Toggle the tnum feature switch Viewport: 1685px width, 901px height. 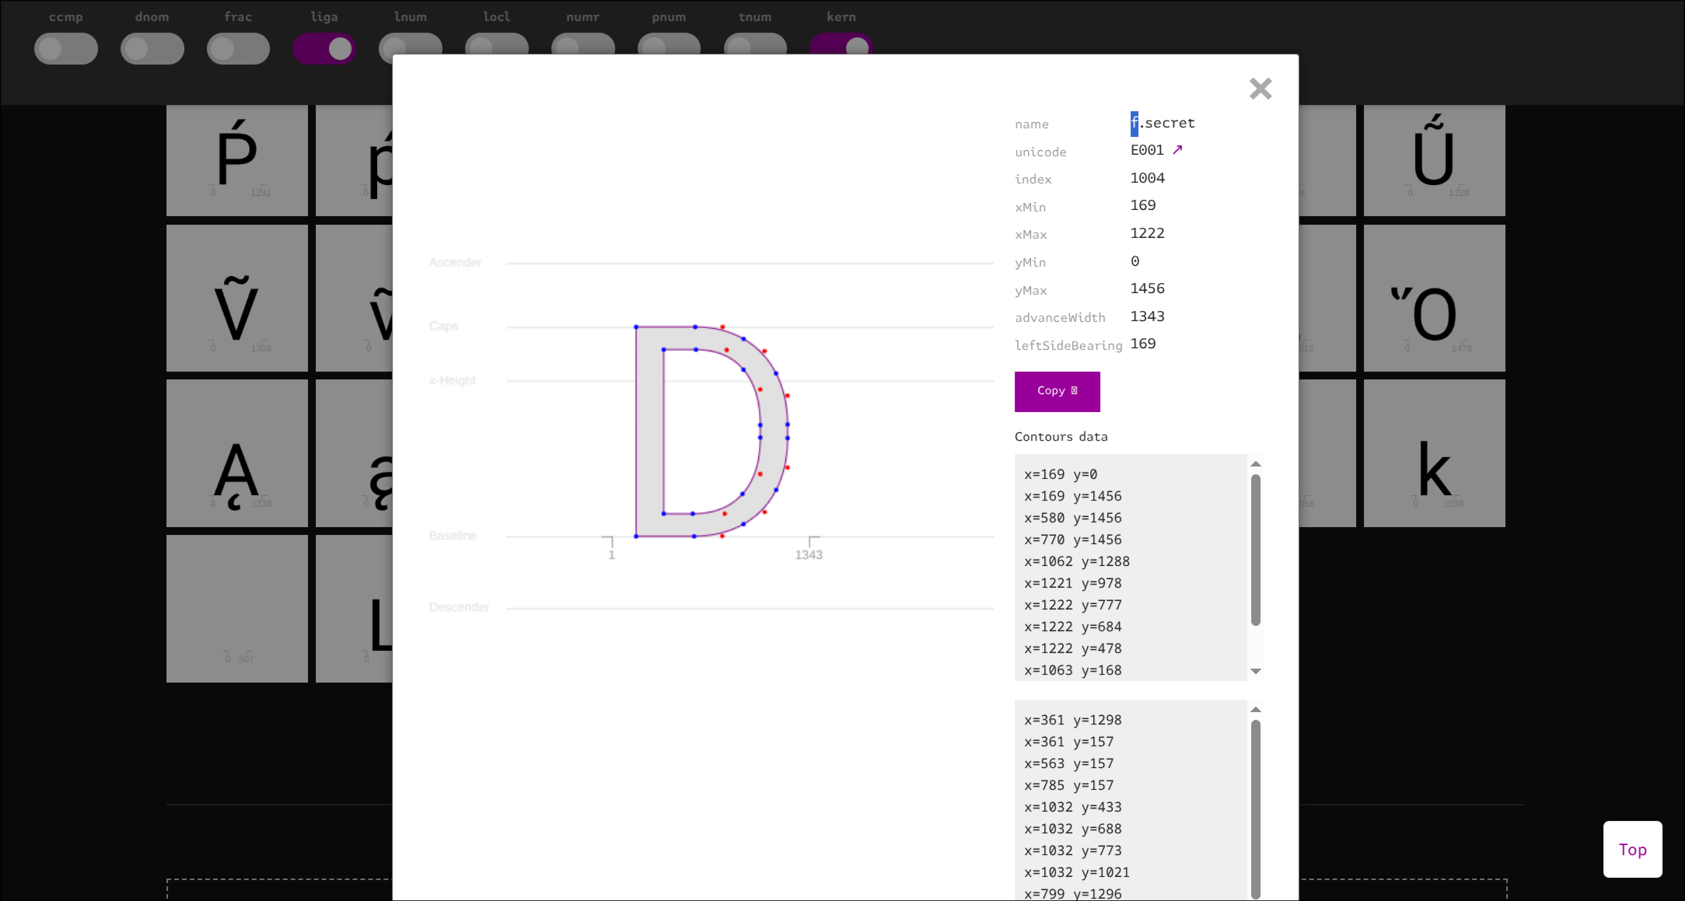[x=755, y=45]
